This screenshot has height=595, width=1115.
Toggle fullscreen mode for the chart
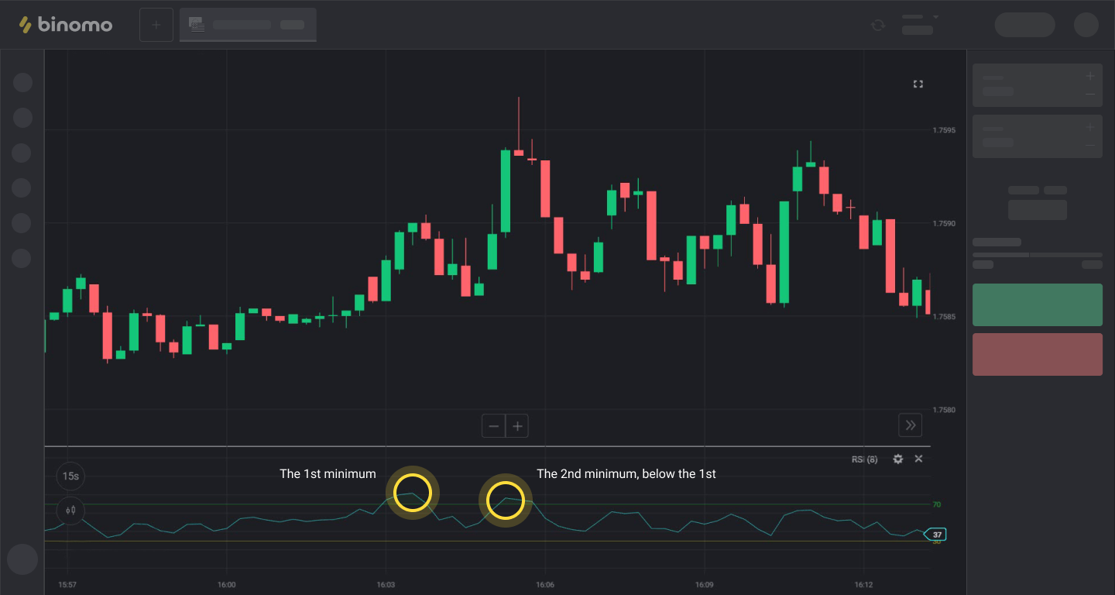coord(918,84)
